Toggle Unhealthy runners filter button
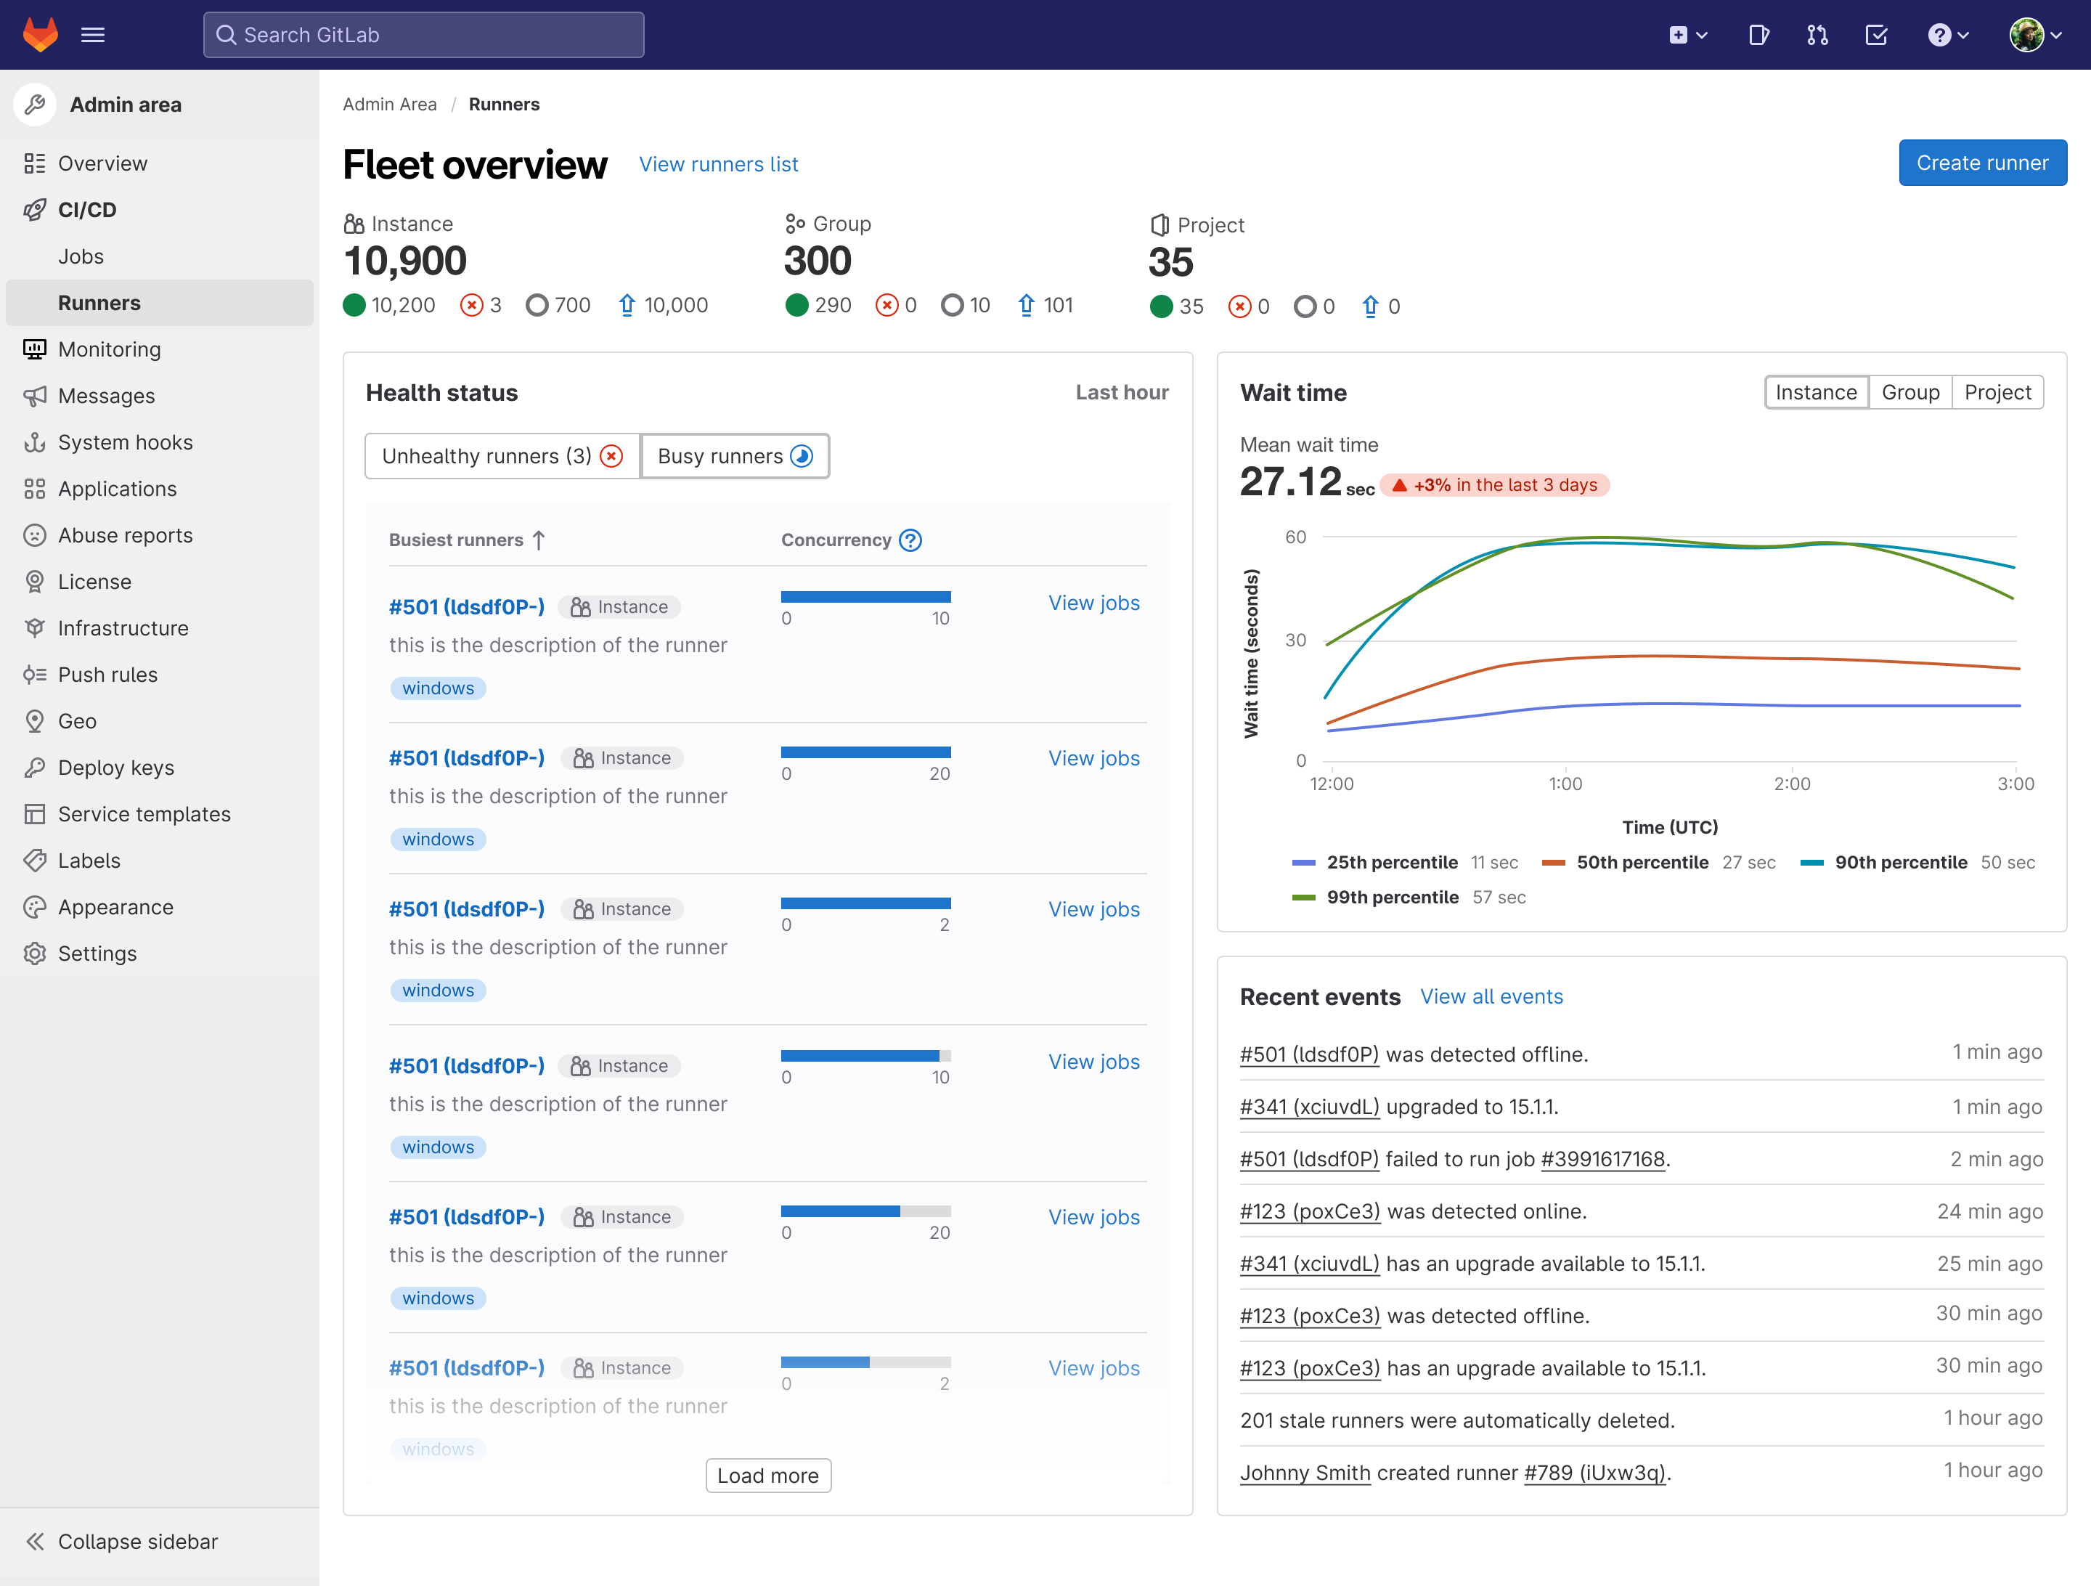 tap(500, 455)
